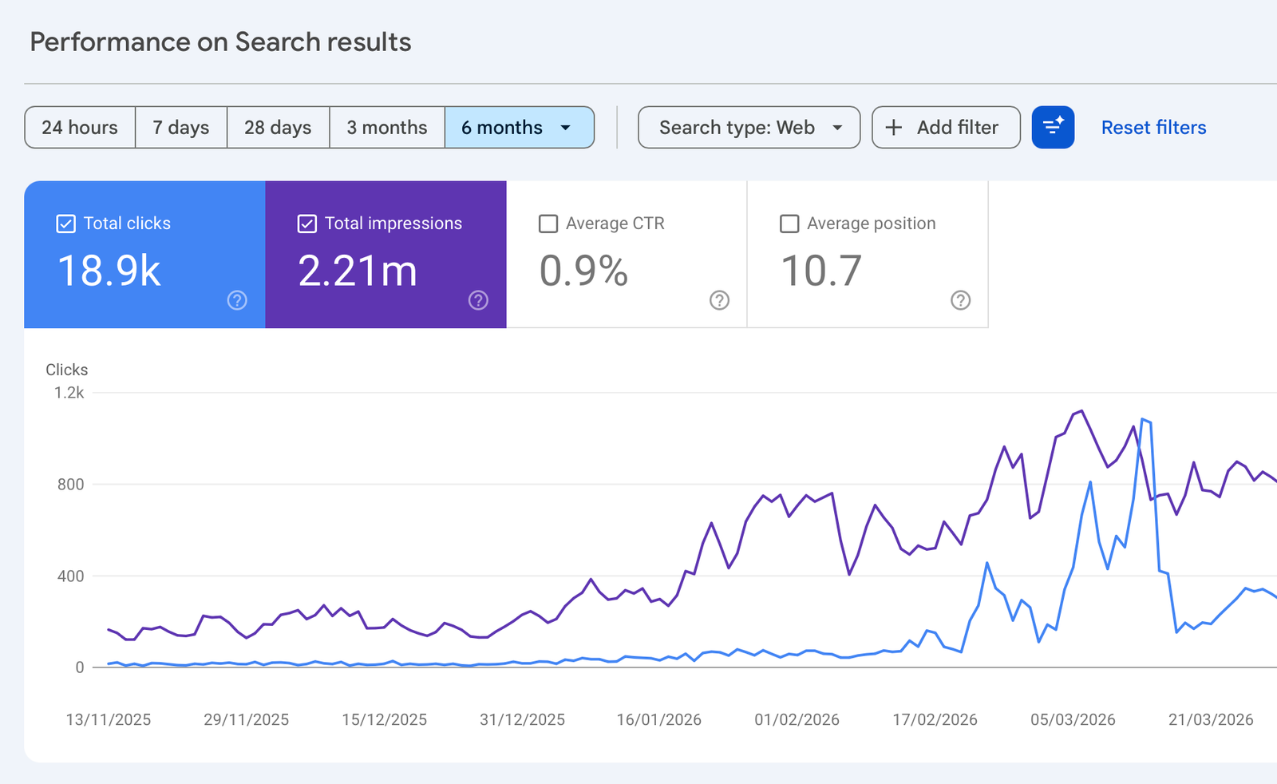Open the Average CTR help icon
This screenshot has width=1277, height=784.
719,300
